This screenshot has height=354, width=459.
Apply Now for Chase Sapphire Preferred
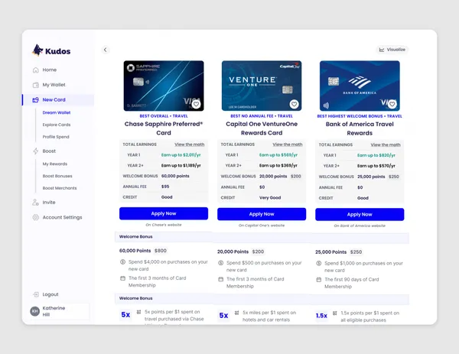(x=164, y=213)
